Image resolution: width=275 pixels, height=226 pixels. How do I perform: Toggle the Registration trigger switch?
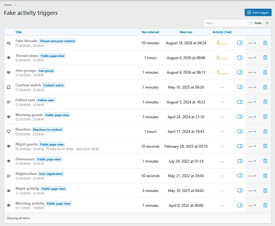[240, 176]
